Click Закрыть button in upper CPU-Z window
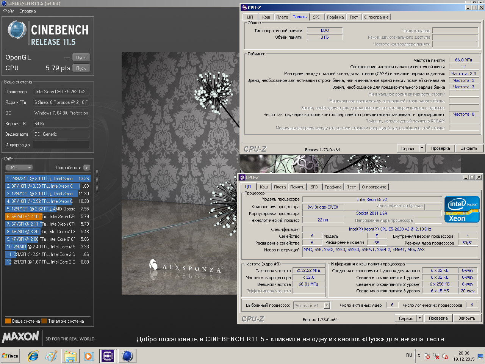Image resolution: width=485 pixels, height=364 pixels. [469, 148]
